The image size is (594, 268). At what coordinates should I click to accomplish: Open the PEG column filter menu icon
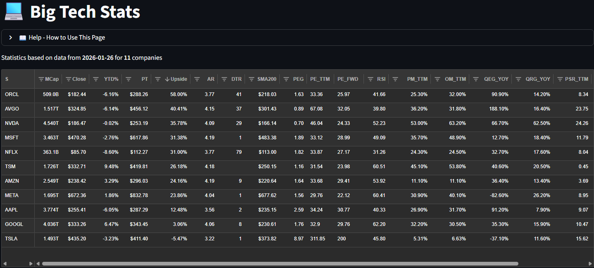(x=286, y=79)
